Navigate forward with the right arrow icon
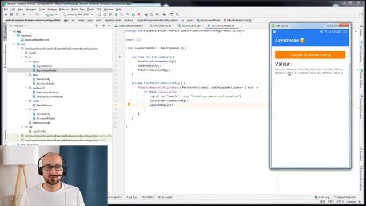The height and width of the screenshot is (206, 366). click(x=30, y=14)
